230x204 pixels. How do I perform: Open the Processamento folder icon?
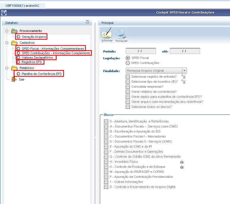[x=14, y=31]
